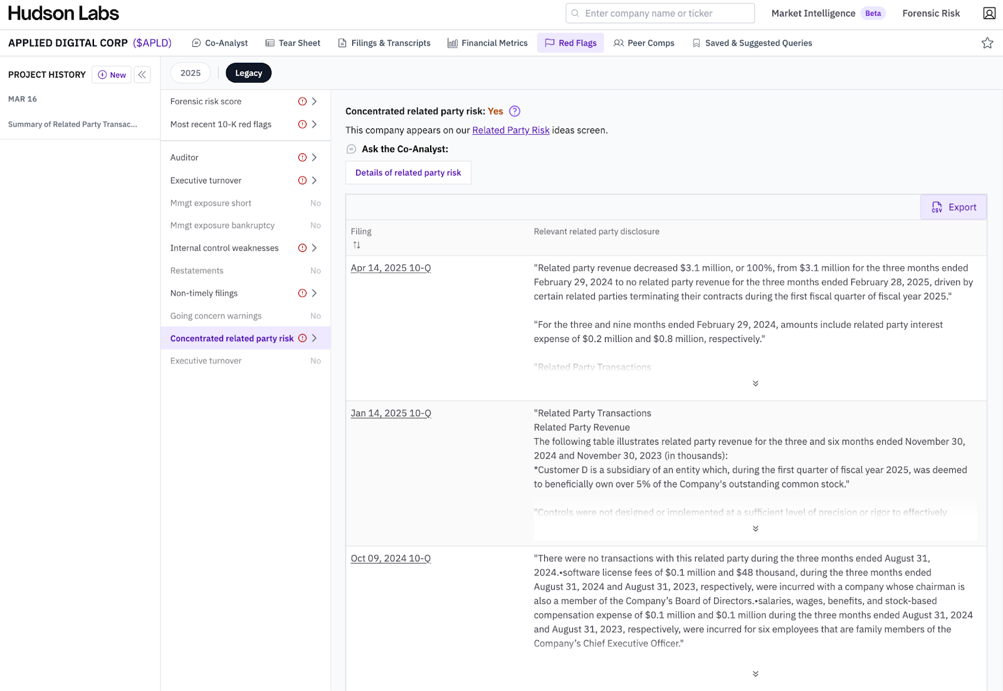Start a New project
Viewport: 1003px width, 691px height.
pyautogui.click(x=112, y=75)
